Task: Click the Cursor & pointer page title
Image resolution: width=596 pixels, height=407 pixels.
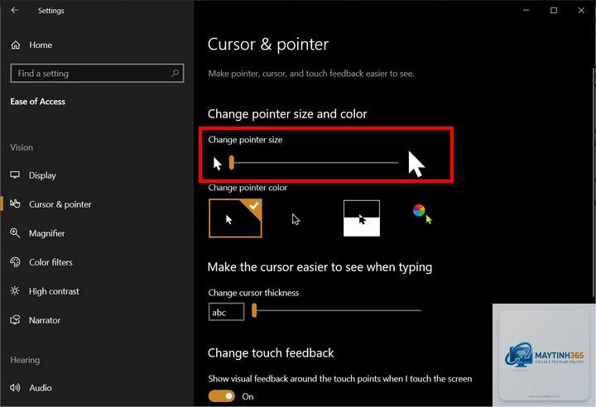Action: (268, 45)
